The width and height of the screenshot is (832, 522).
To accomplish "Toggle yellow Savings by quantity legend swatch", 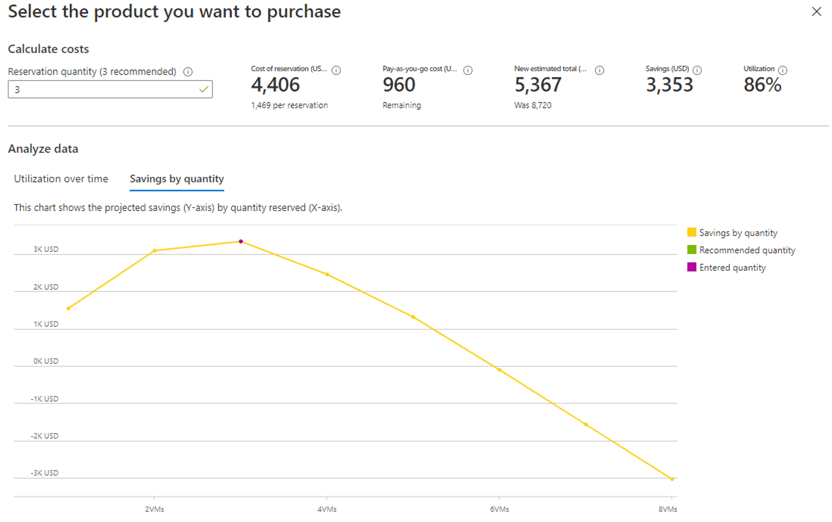I will pyautogui.click(x=692, y=232).
